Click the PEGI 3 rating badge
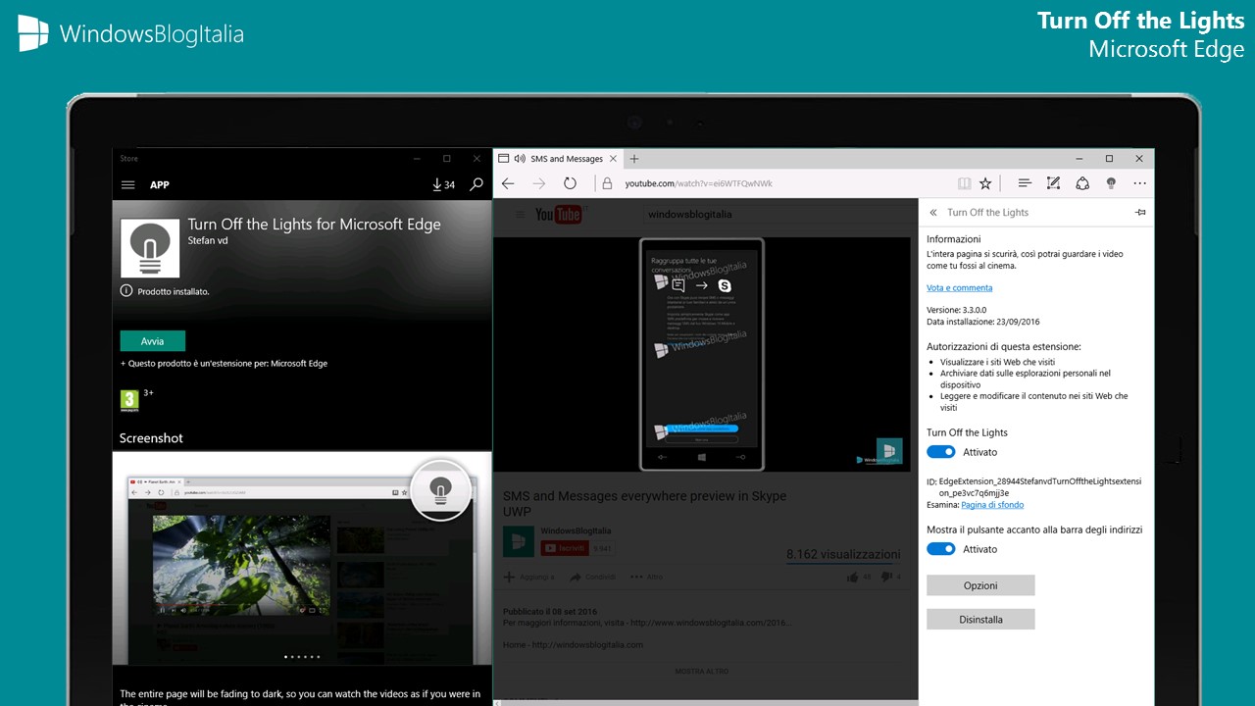This screenshot has height=706, width=1255. [129, 400]
